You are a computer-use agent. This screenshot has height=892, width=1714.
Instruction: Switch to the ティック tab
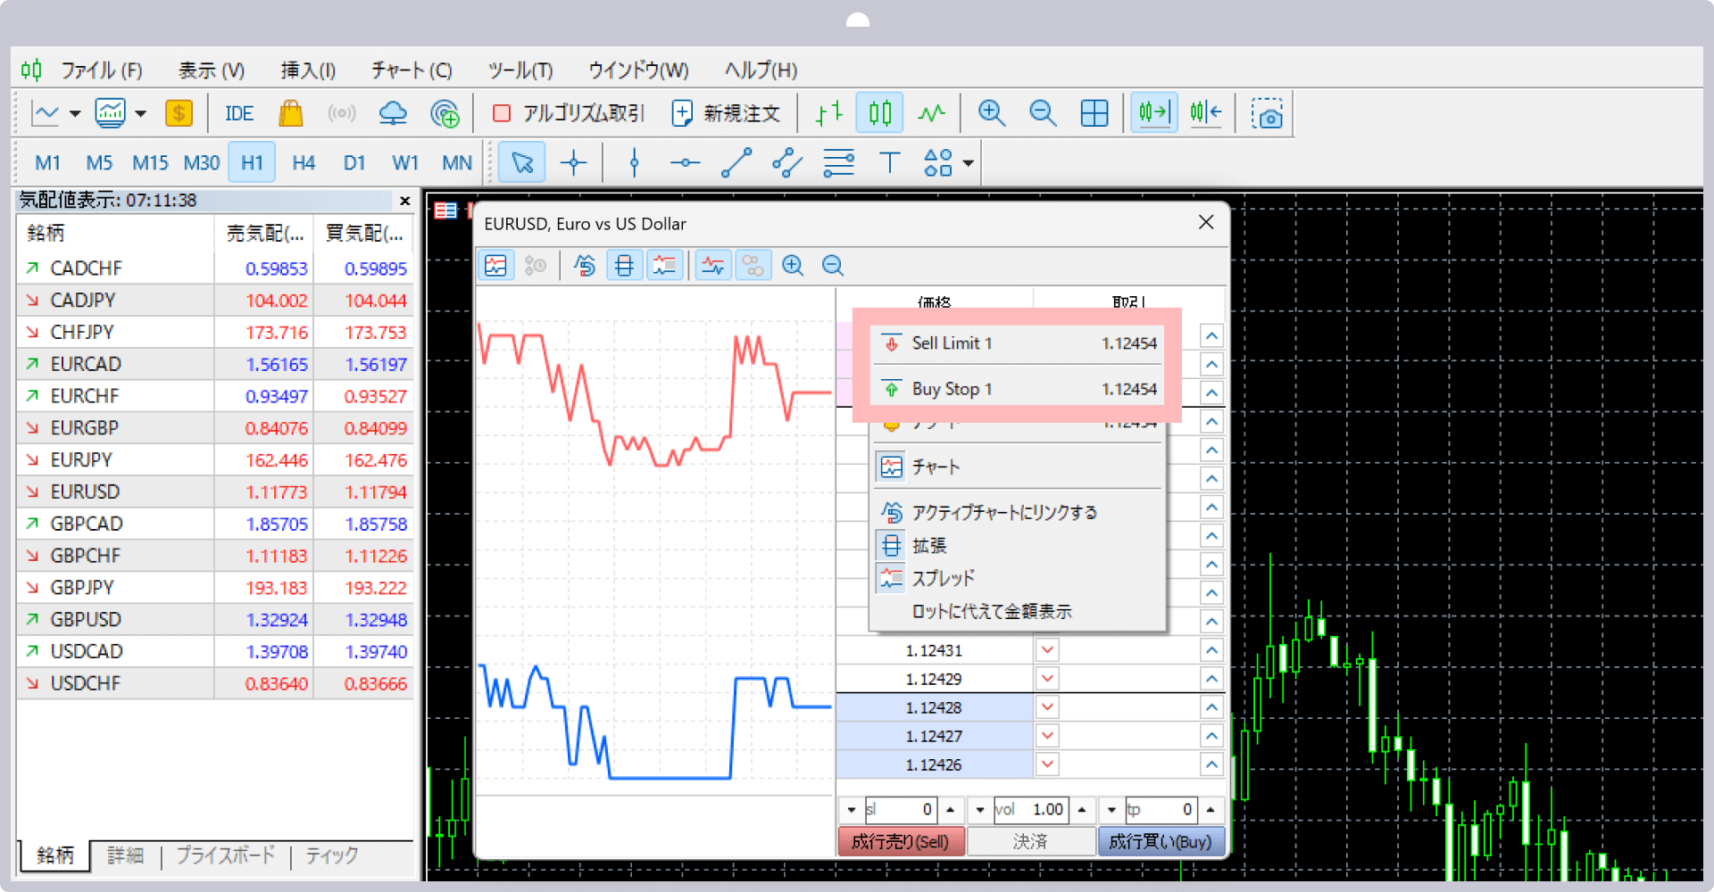(x=332, y=855)
